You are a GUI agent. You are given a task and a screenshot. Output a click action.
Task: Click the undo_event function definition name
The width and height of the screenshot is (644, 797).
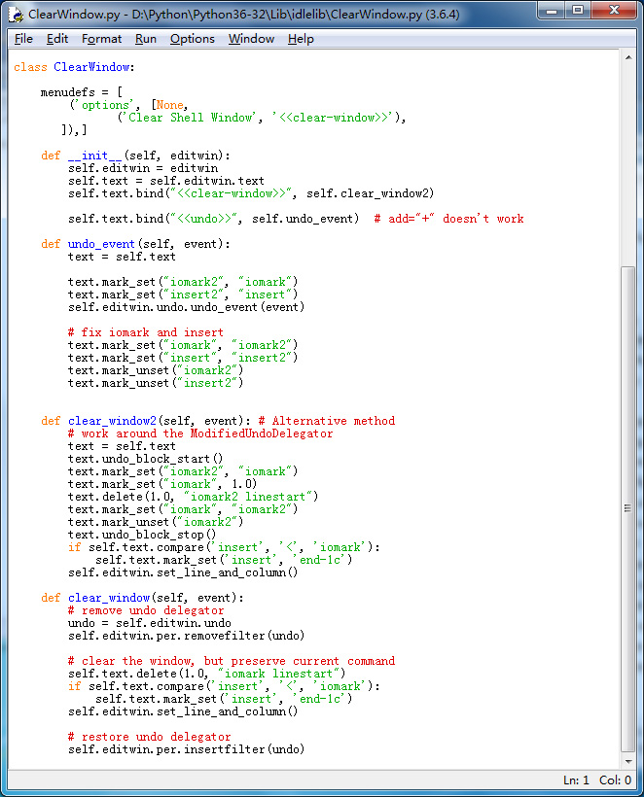[101, 244]
